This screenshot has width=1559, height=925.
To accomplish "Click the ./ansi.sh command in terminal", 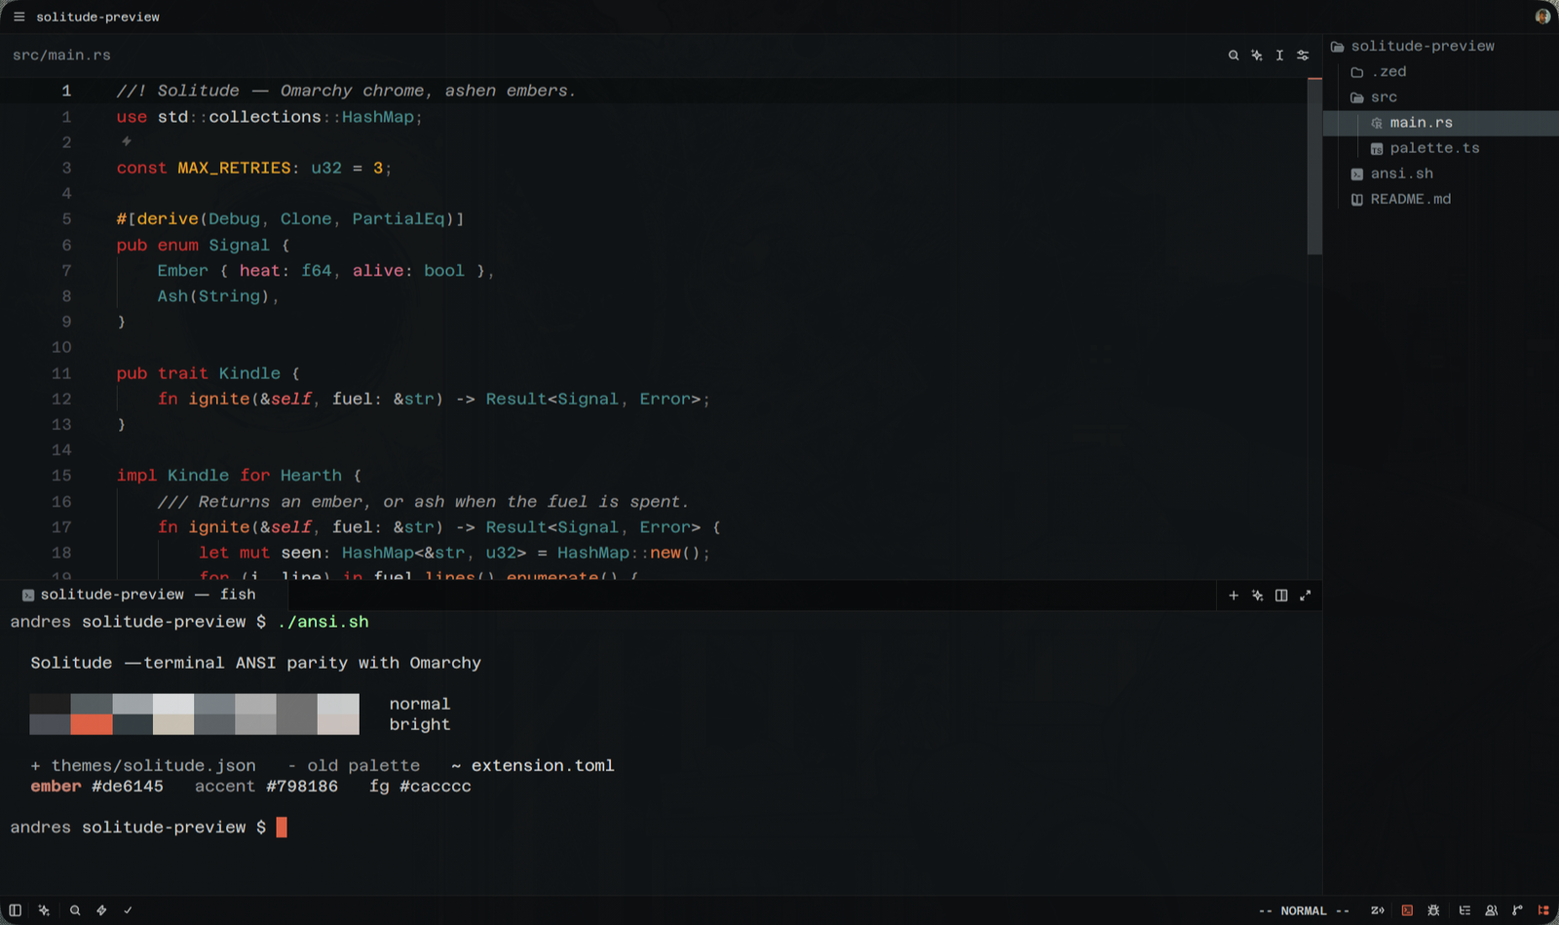I will click(323, 622).
